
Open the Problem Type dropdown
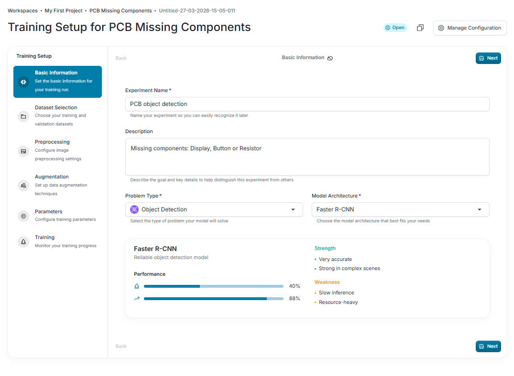tap(214, 209)
